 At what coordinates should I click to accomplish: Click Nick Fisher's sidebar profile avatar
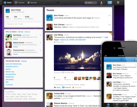click(x=8, y=11)
